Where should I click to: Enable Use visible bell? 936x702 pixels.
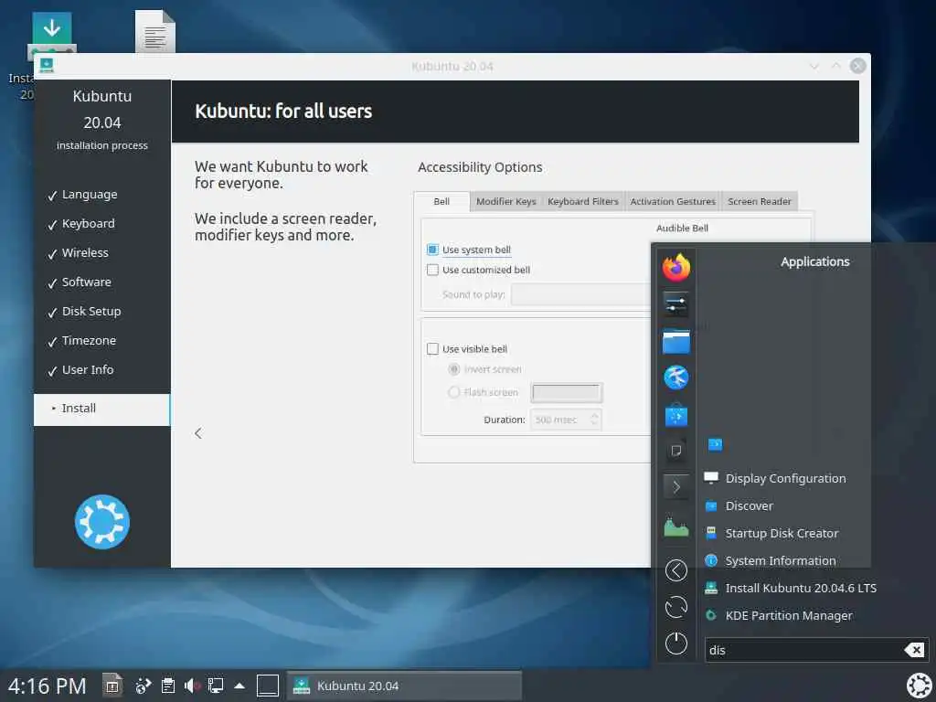432,348
